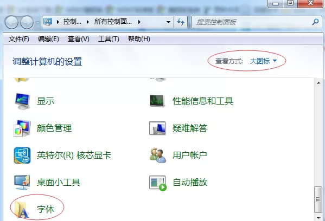Open the 性能信息和工具 monitor icon
This screenshot has height=221, width=325.
click(157, 101)
